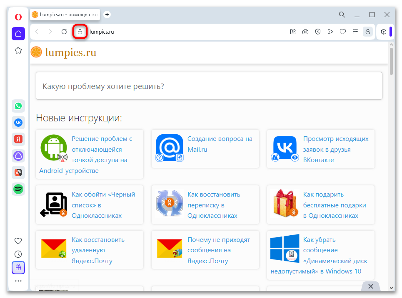Open the send/flow arrow icon

(x=330, y=32)
